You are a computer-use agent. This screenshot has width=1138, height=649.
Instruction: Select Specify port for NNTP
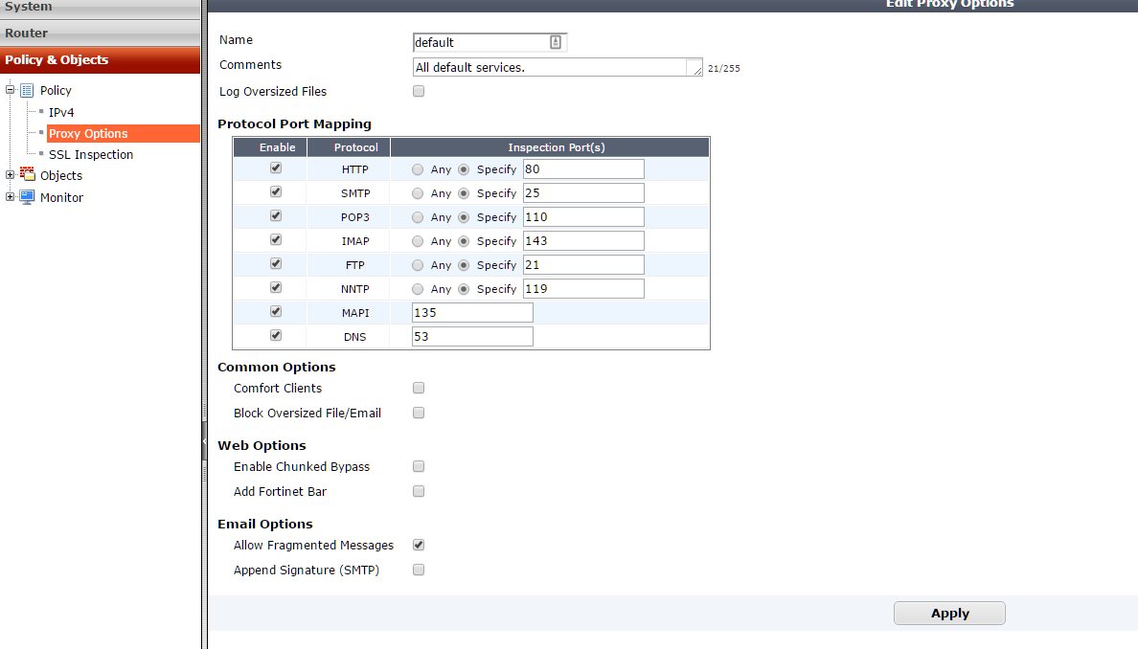[x=464, y=289]
